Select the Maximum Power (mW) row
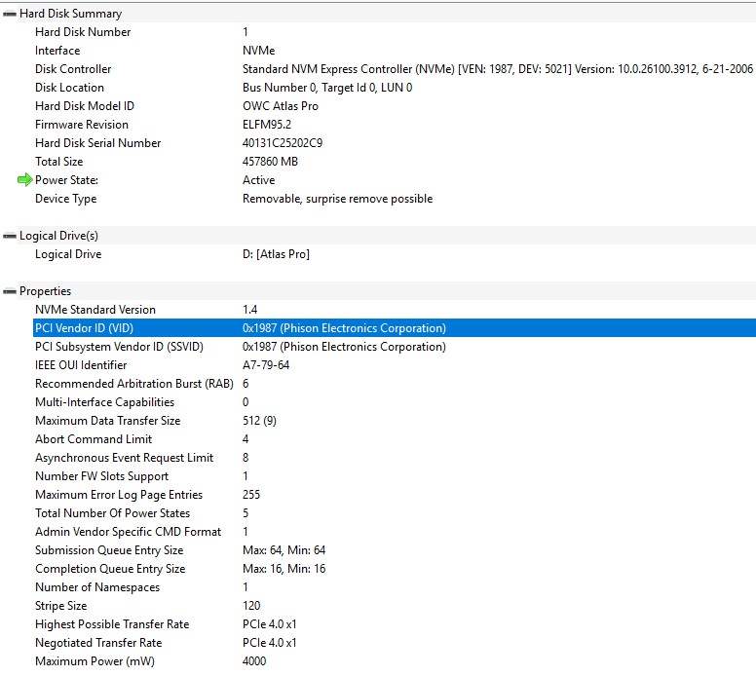Image resolution: width=756 pixels, height=676 pixels. click(x=395, y=661)
